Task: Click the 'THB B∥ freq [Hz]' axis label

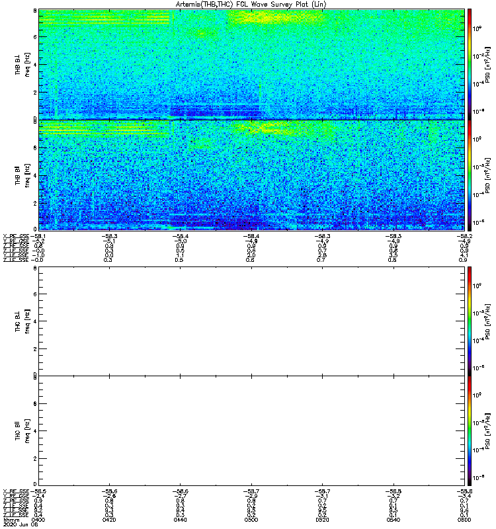Action: tap(22, 175)
